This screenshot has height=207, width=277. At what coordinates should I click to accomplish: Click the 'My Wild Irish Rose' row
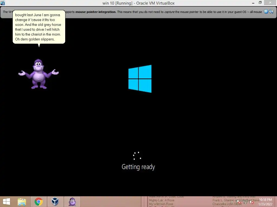tap(161, 204)
